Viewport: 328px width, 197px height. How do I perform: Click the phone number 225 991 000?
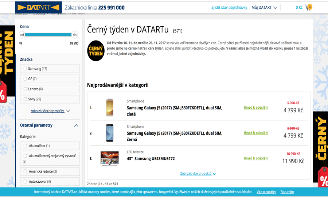tap(111, 8)
